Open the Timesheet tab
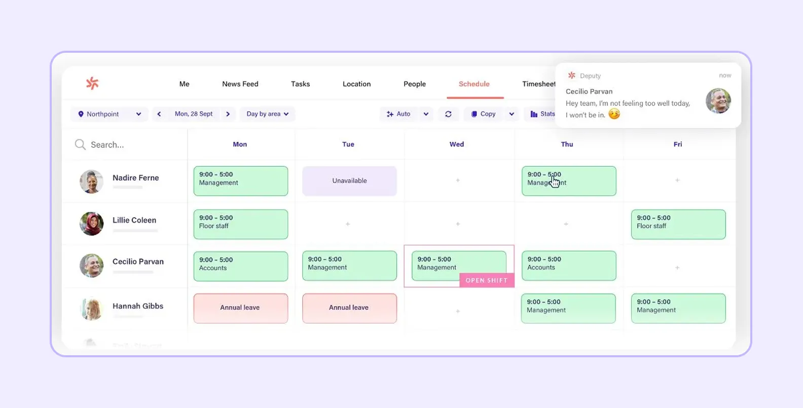The width and height of the screenshot is (803, 408). click(x=539, y=84)
